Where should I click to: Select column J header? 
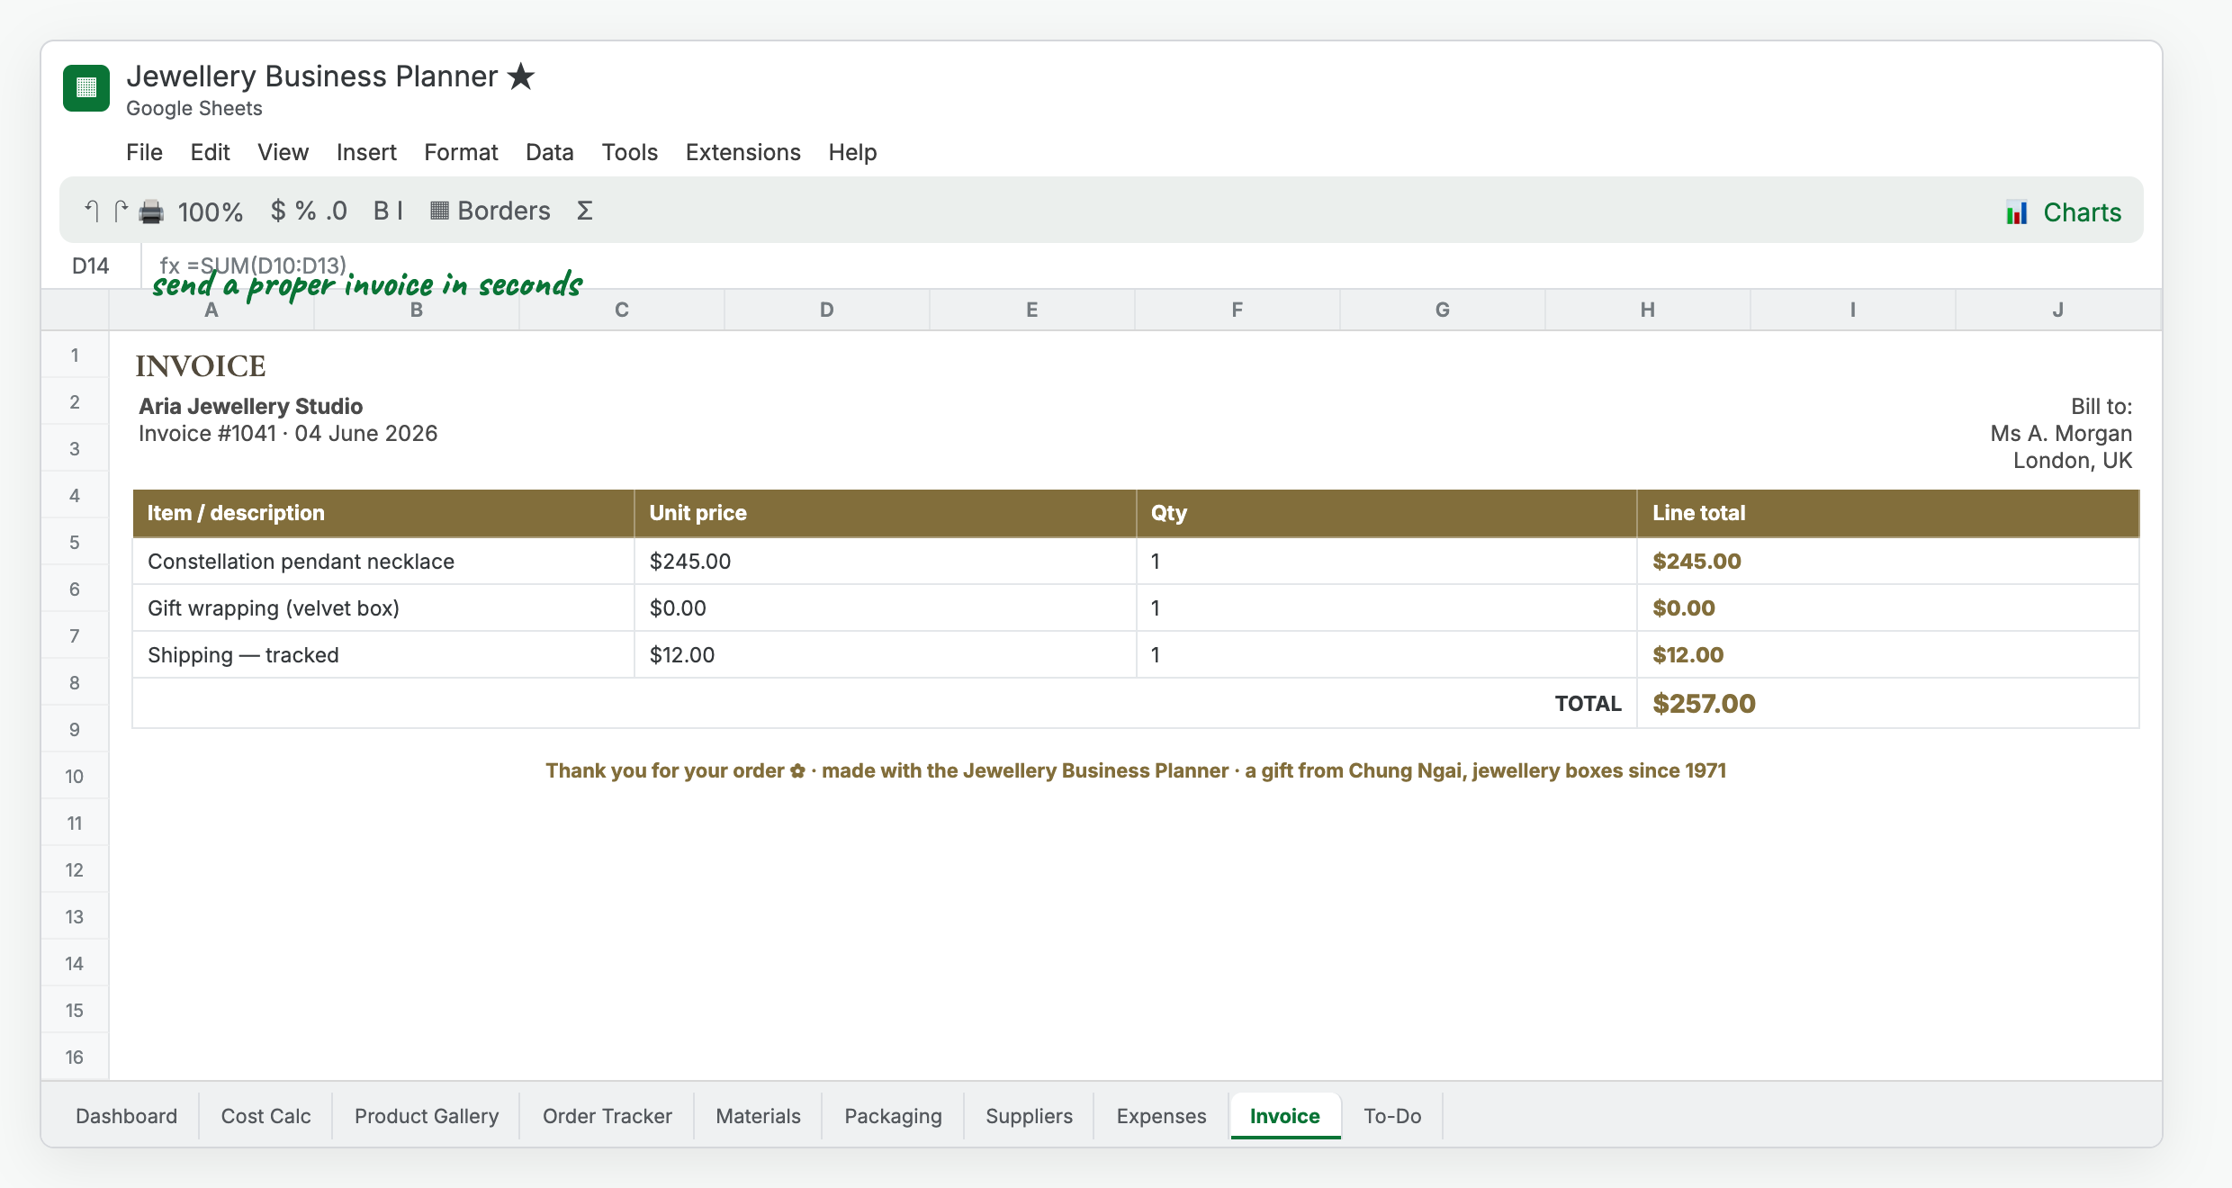[2058, 310]
